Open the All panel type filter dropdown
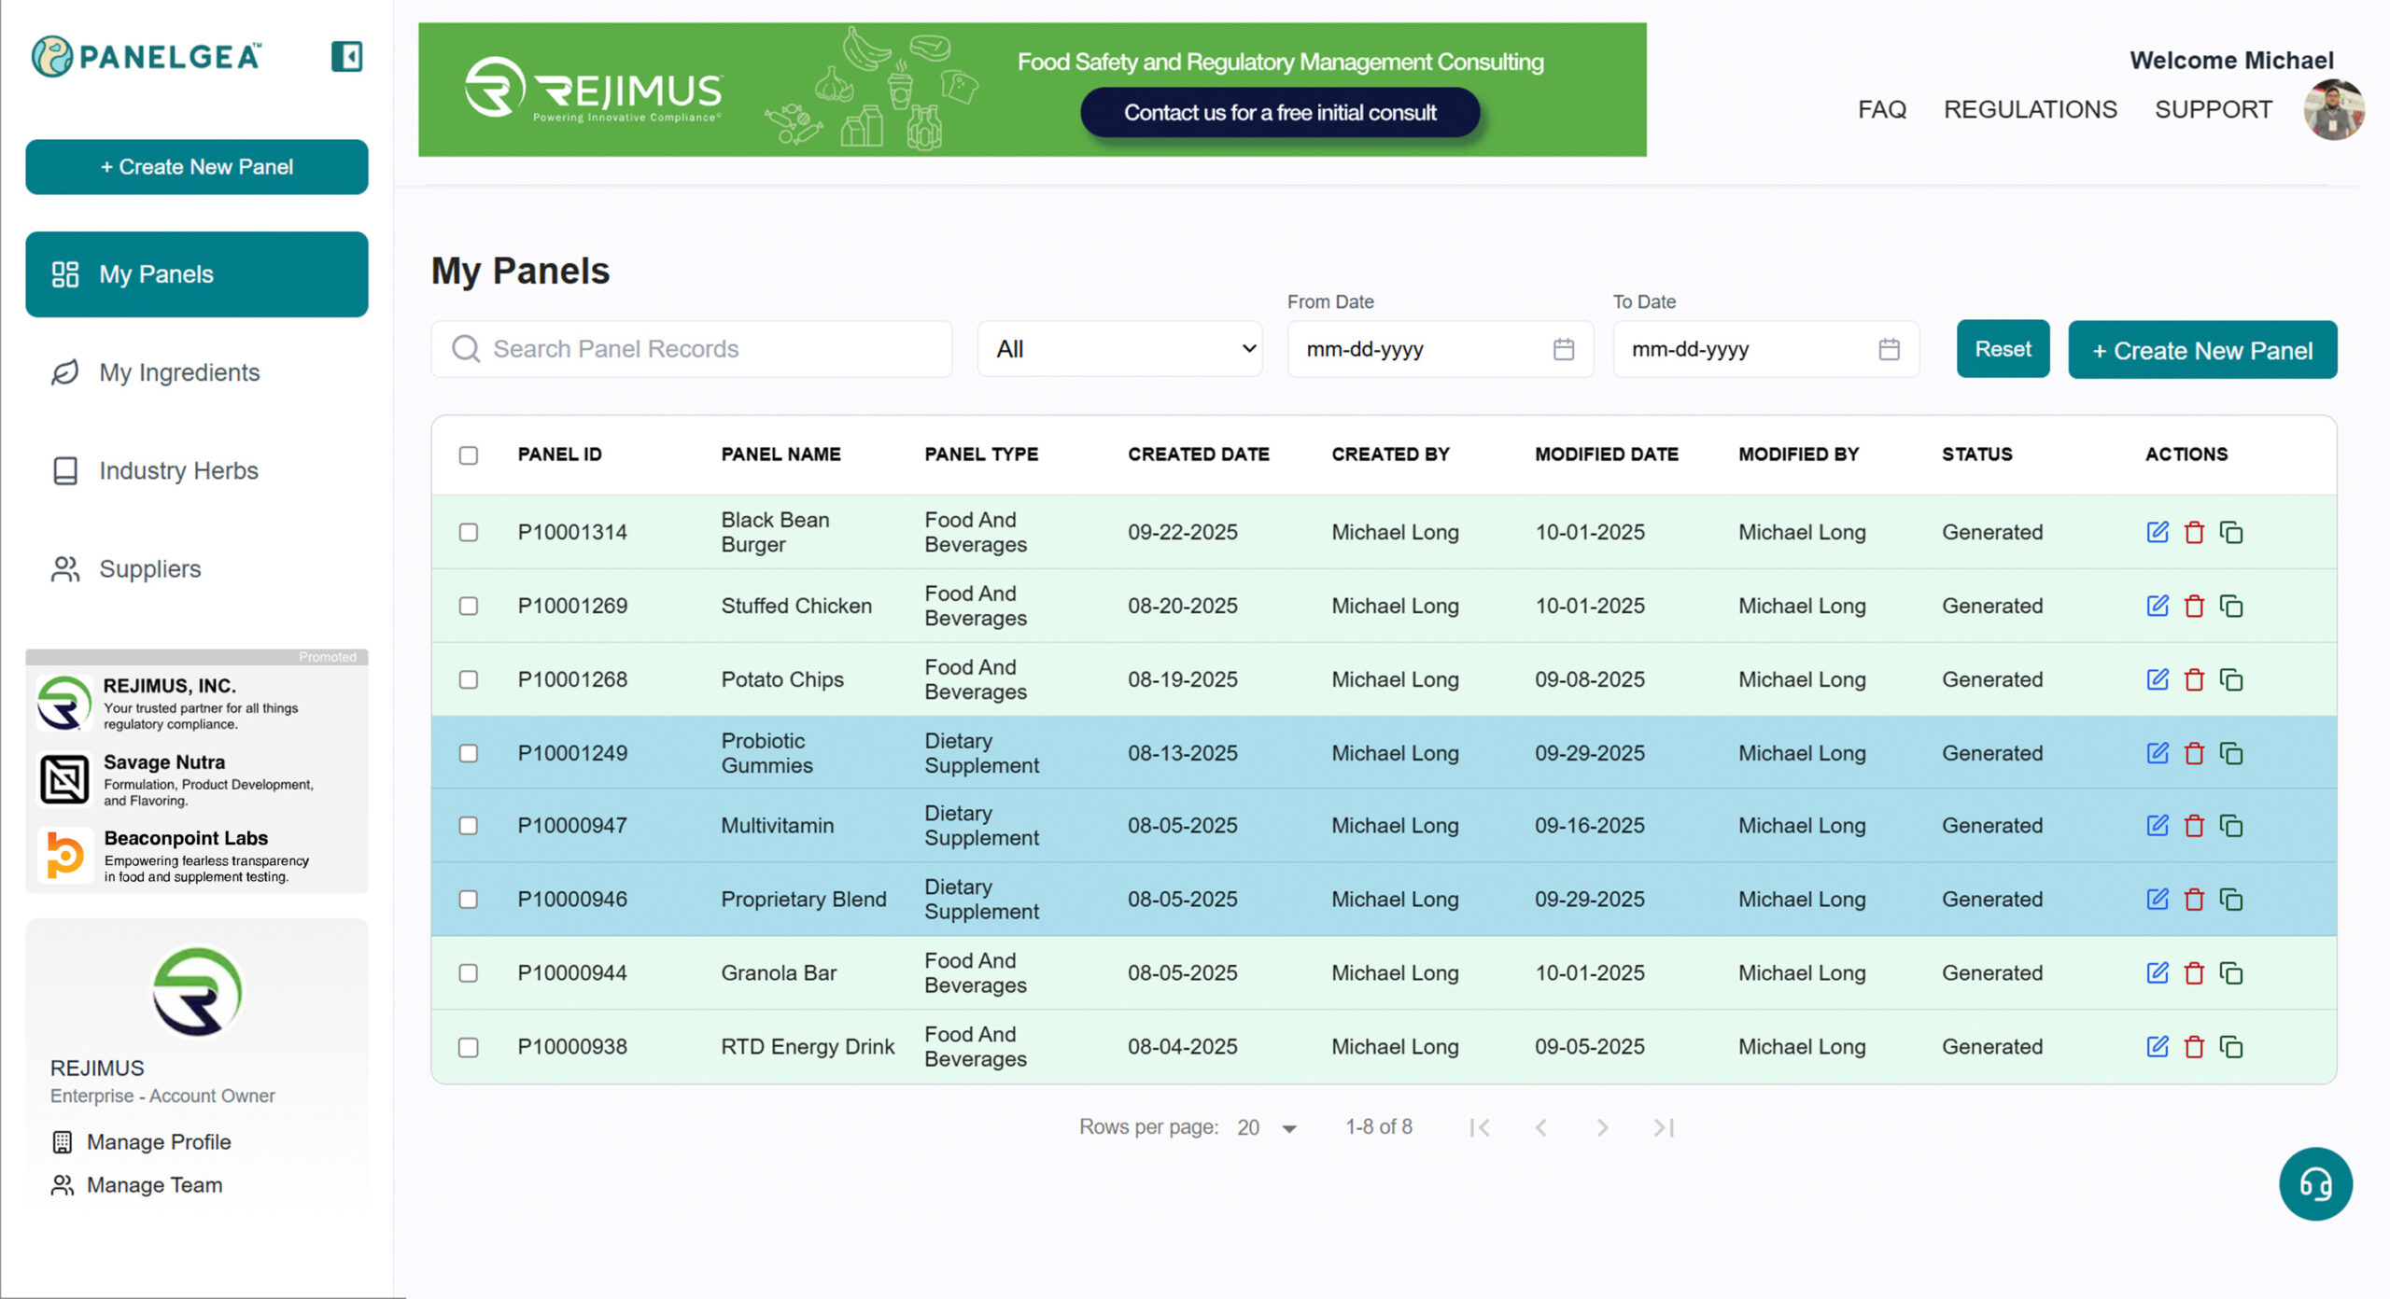 click(x=1119, y=349)
